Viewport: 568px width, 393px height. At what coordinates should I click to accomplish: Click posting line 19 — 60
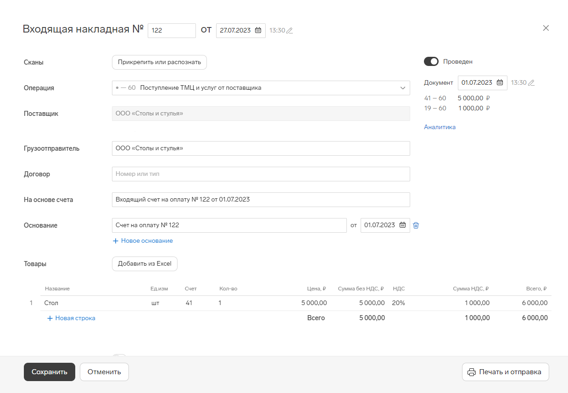(457, 108)
